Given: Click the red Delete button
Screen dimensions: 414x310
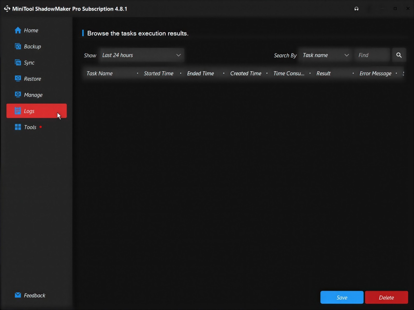Looking at the screenshot, I should point(386,297).
